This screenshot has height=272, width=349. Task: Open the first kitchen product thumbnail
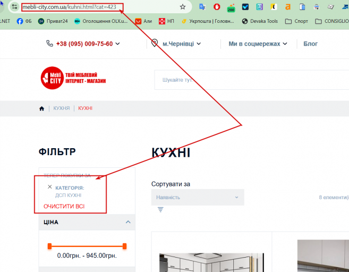(x=211, y=262)
